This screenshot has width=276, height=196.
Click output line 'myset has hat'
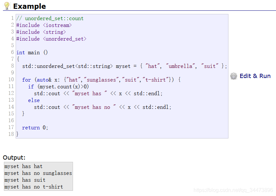pos(23,166)
